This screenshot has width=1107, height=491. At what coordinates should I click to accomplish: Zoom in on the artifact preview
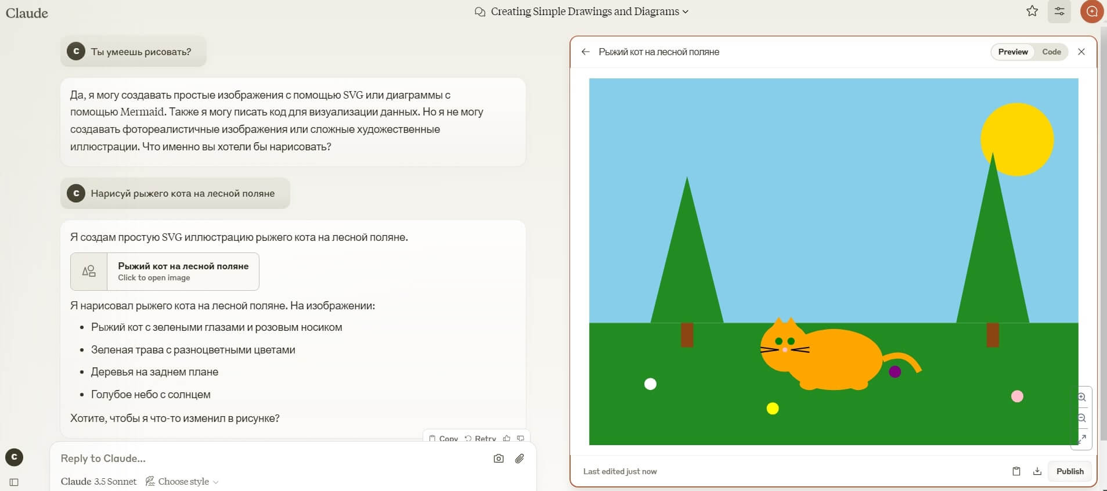[1082, 398]
